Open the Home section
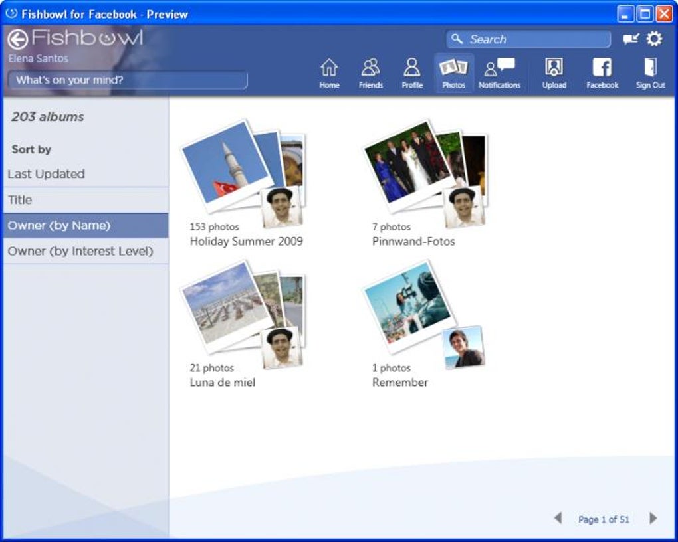 (329, 74)
